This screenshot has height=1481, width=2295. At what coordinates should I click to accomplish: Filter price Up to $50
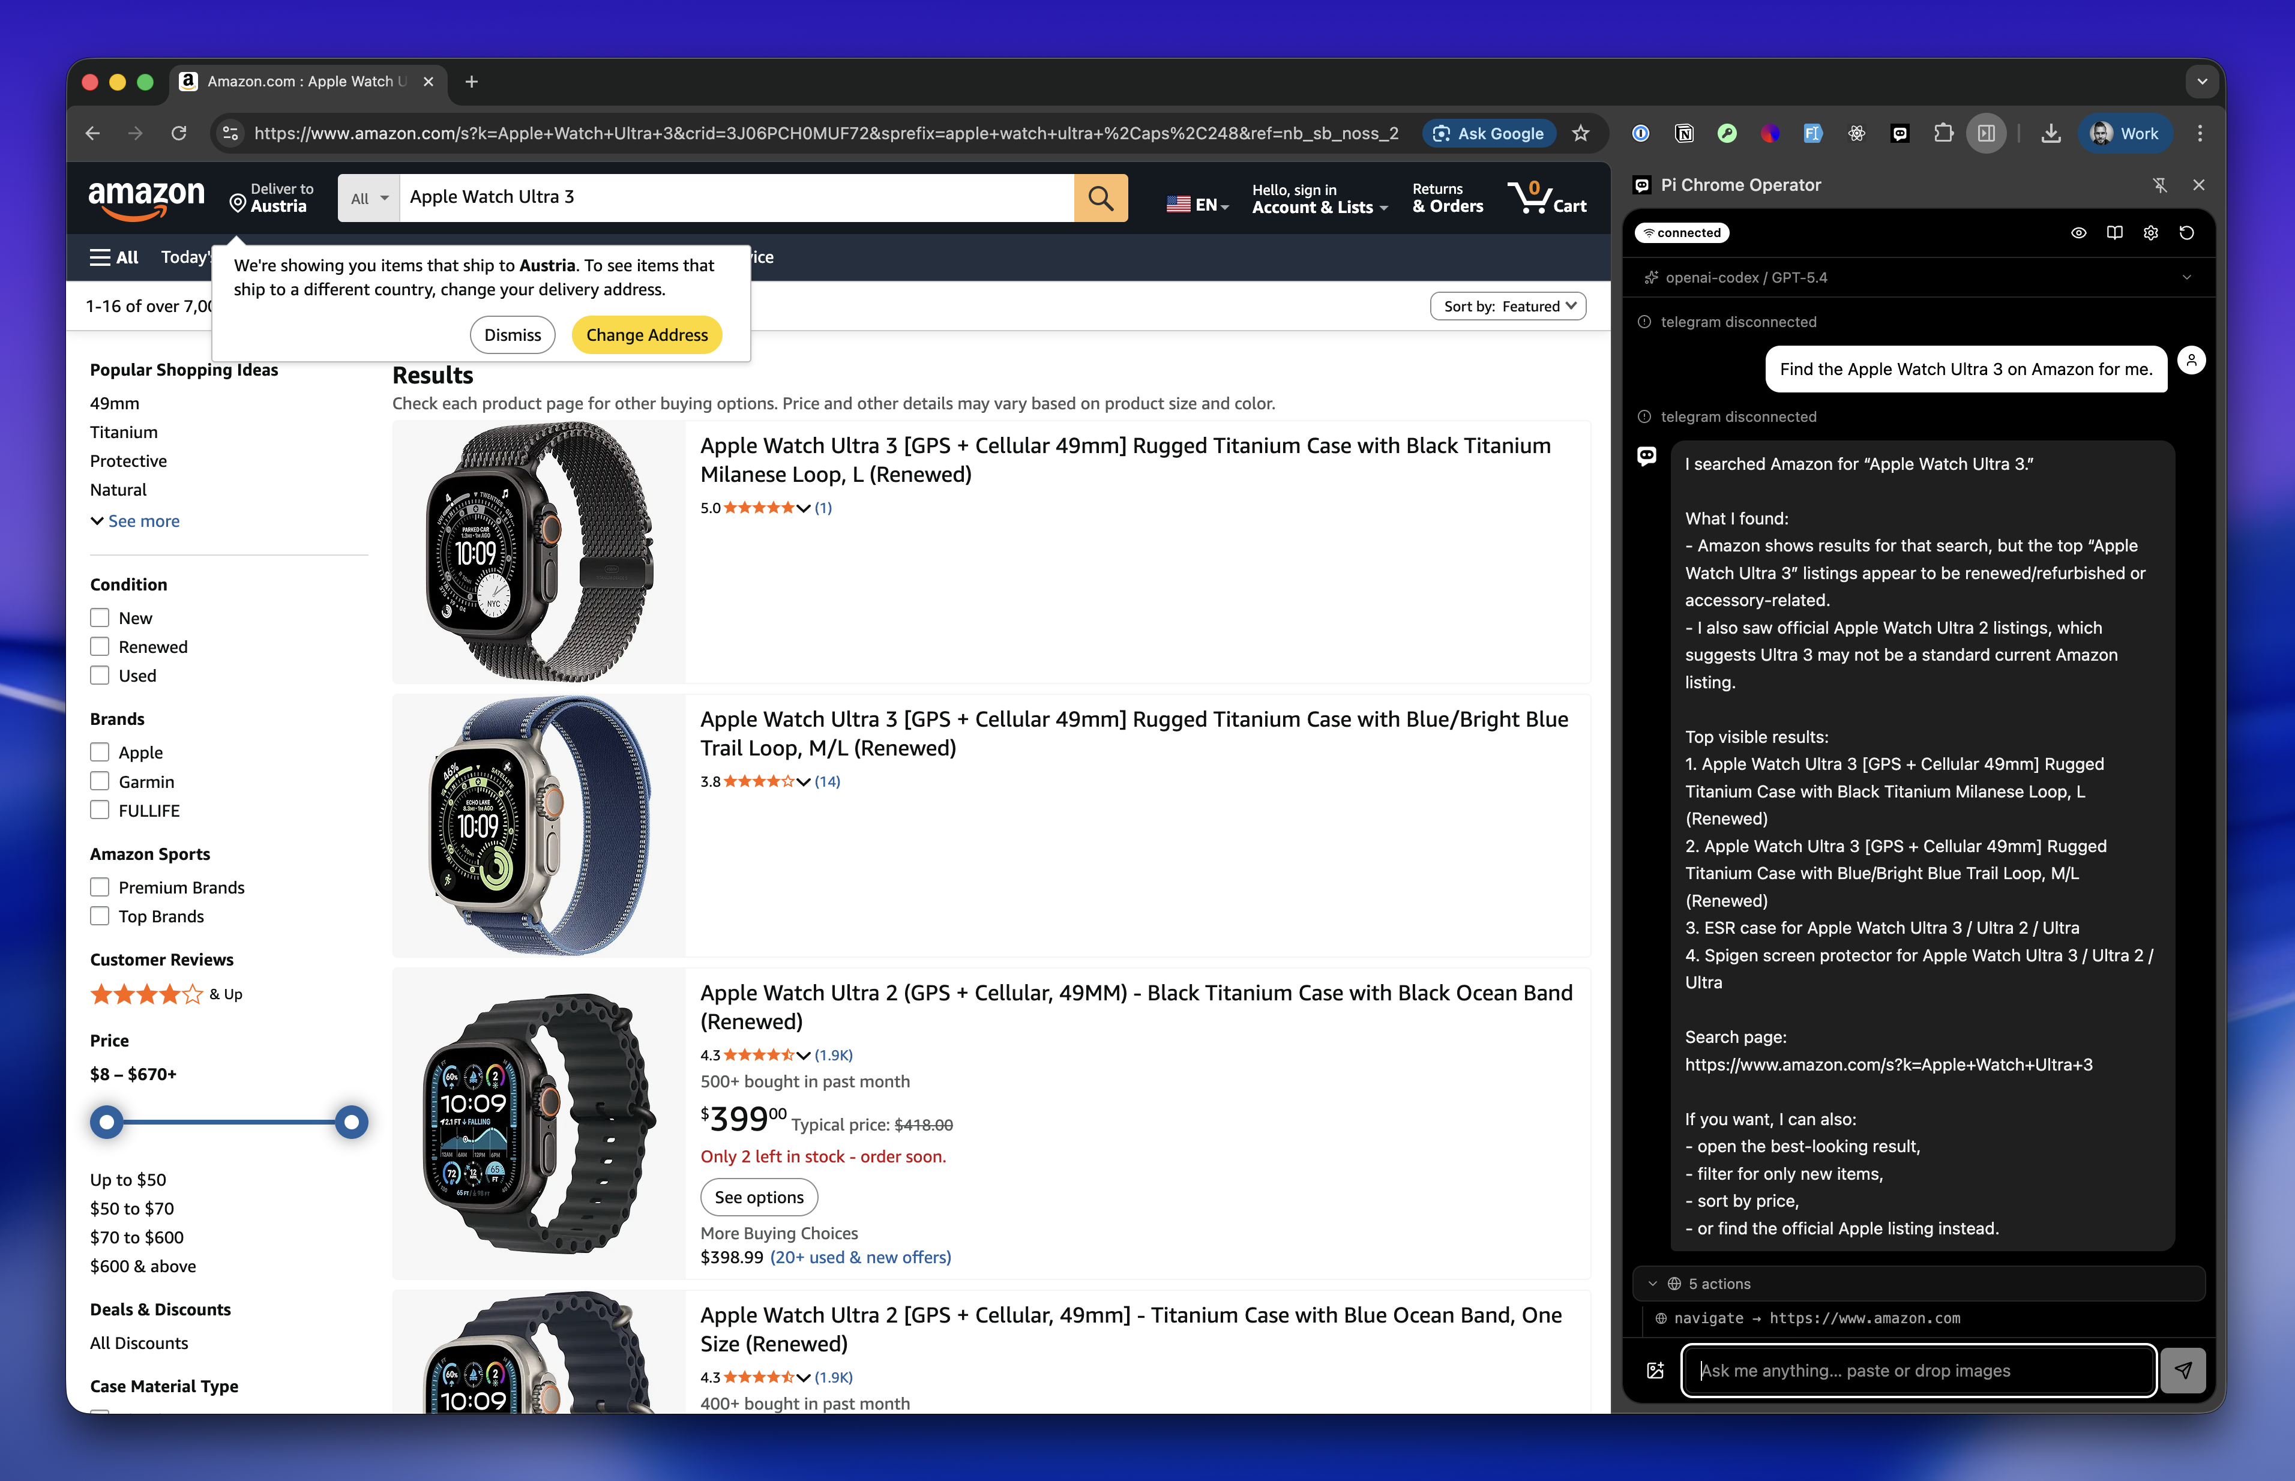(128, 1179)
